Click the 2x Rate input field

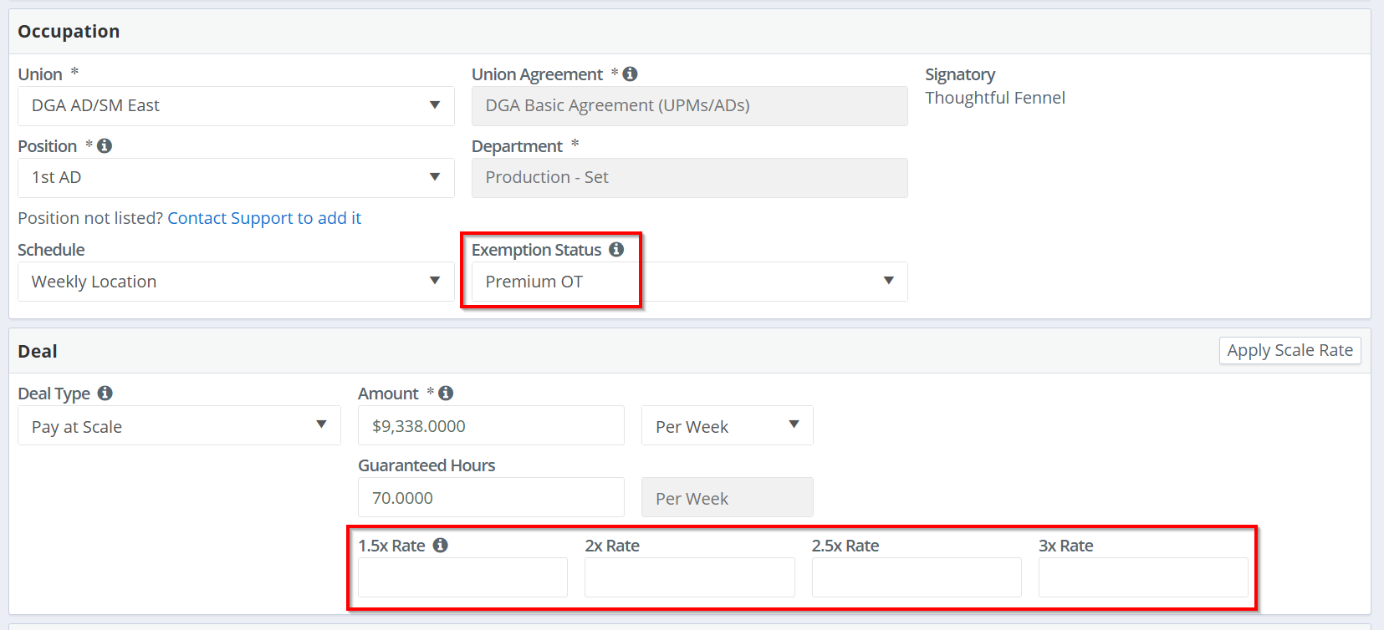[x=689, y=577]
